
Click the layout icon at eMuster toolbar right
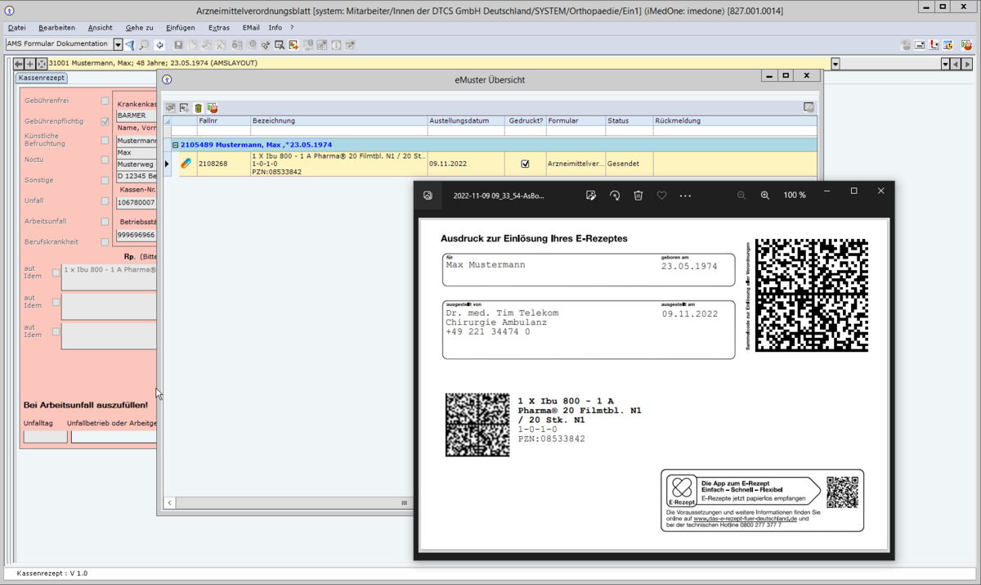click(x=809, y=107)
